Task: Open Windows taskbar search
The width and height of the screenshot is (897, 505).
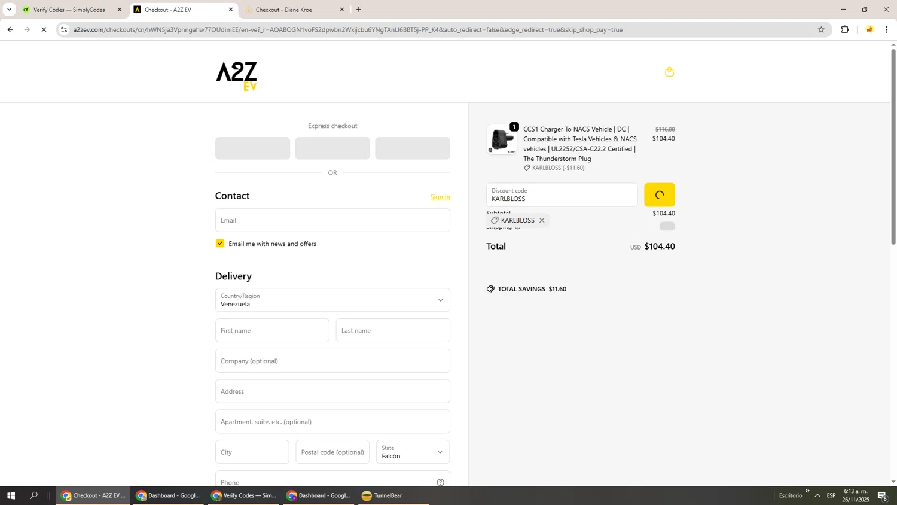Action: pyautogui.click(x=34, y=495)
